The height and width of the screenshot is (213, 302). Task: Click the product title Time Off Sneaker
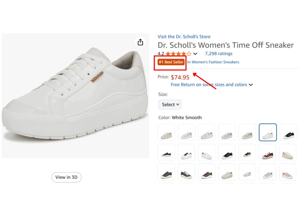[x=226, y=45]
